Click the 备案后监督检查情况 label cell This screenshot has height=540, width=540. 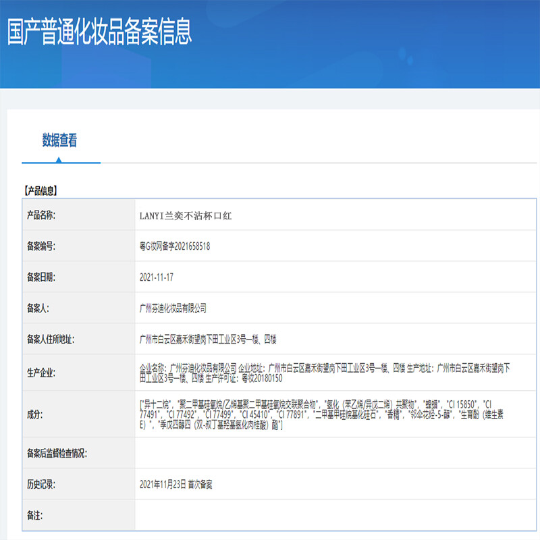click(79, 453)
